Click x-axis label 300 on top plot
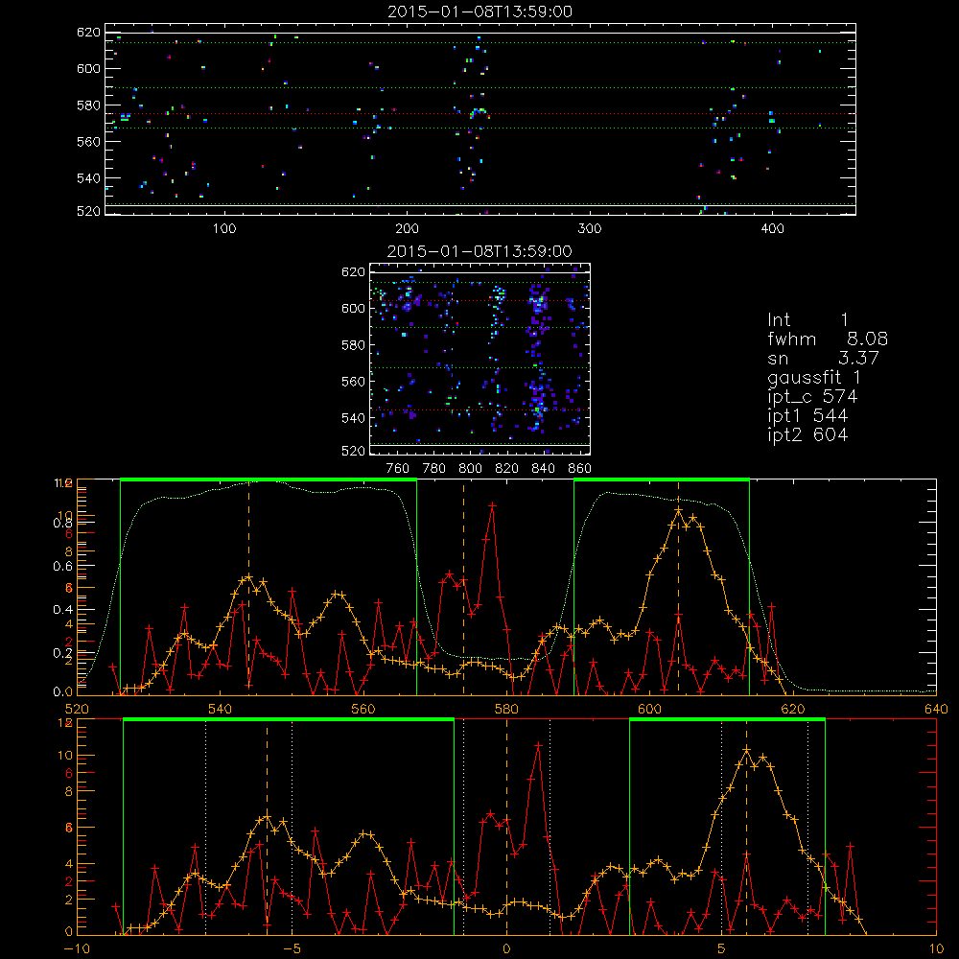 pos(590,229)
